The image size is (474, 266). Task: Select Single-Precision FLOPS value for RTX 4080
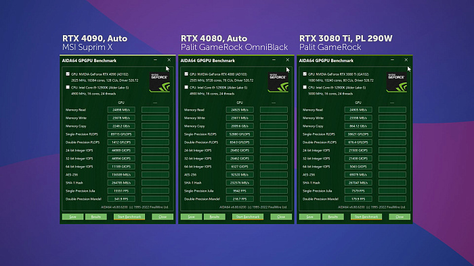(240, 134)
